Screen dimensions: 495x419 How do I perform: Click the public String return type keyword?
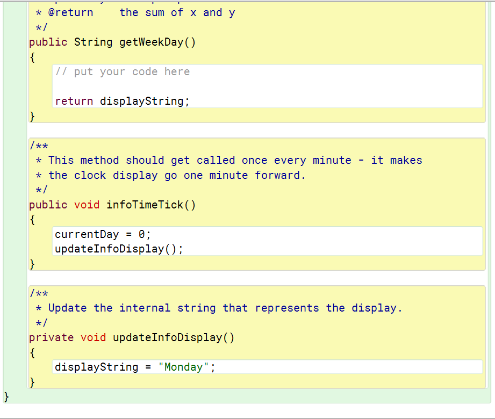(x=70, y=42)
